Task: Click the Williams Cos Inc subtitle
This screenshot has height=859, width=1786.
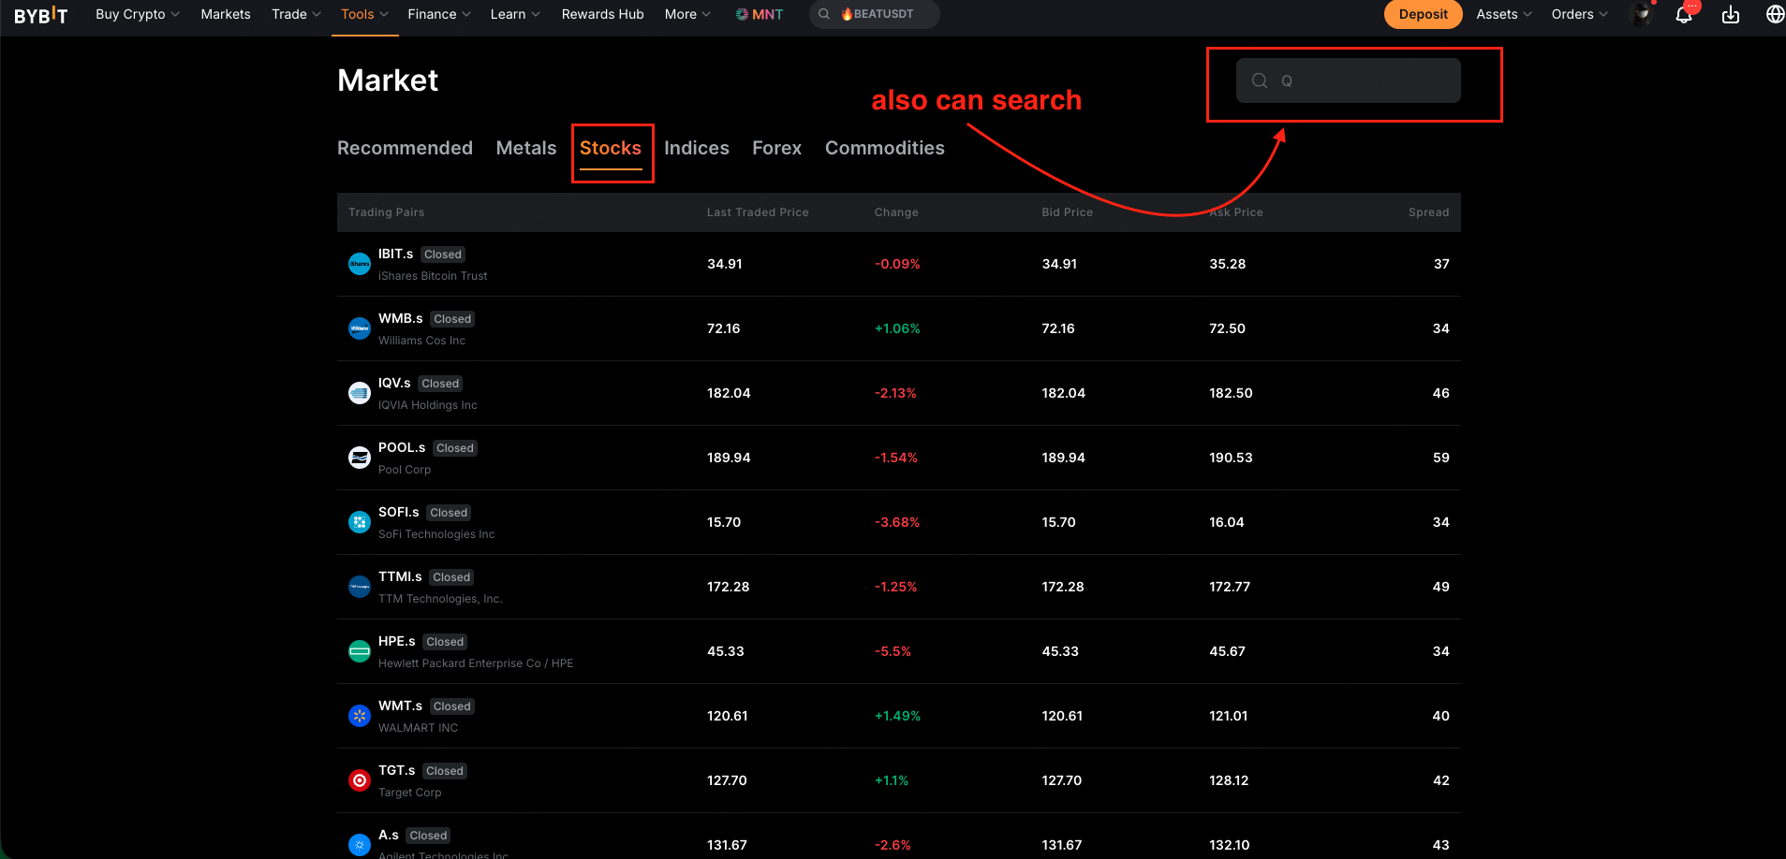Action: pos(421,341)
